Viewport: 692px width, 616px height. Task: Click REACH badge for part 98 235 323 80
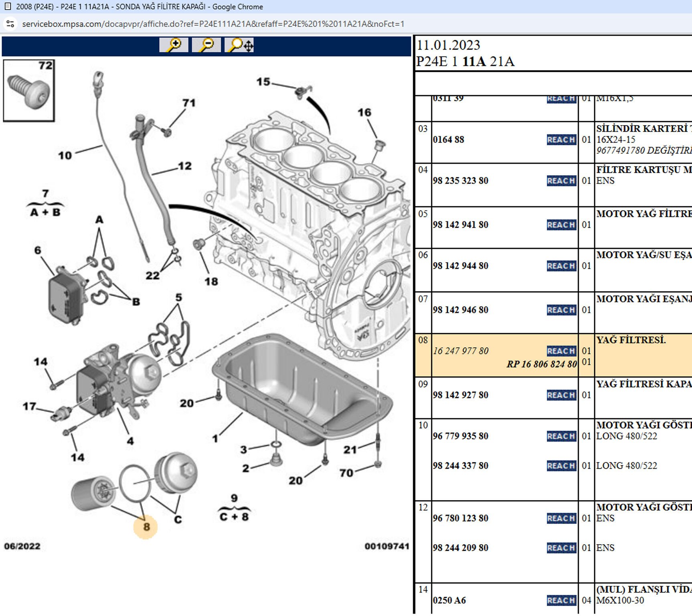[561, 181]
